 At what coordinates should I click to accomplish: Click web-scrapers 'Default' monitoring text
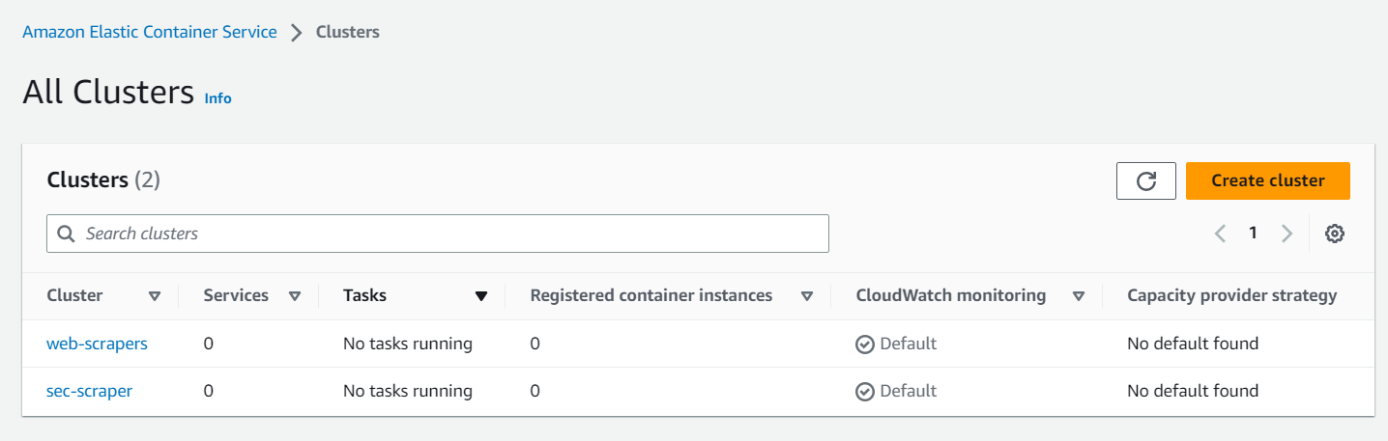click(x=908, y=344)
